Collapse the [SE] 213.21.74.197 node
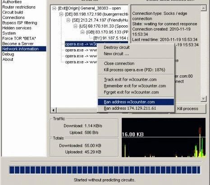The width and height of the screenshot is (210, 185). [x=68, y=20]
